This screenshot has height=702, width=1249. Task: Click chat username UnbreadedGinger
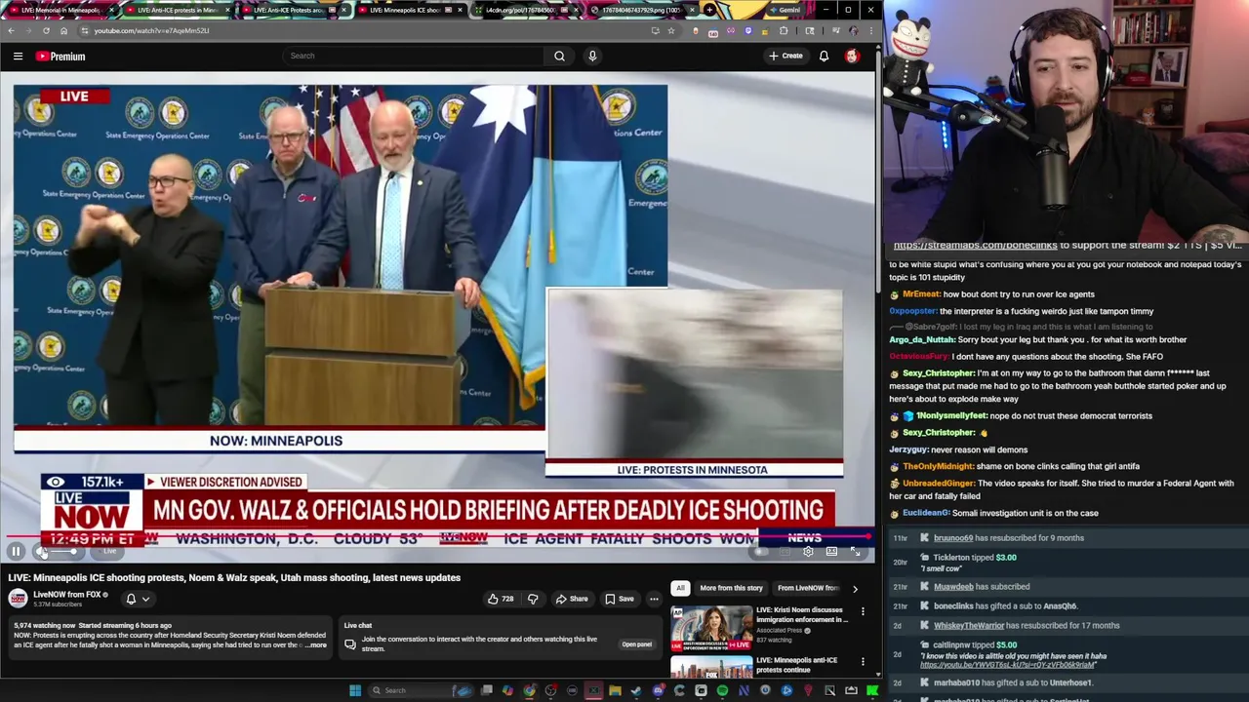pyautogui.click(x=938, y=483)
